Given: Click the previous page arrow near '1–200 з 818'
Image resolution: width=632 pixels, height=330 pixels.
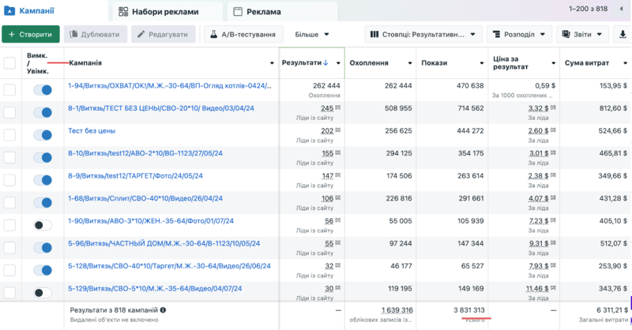Looking at the screenshot, I should [621, 9].
